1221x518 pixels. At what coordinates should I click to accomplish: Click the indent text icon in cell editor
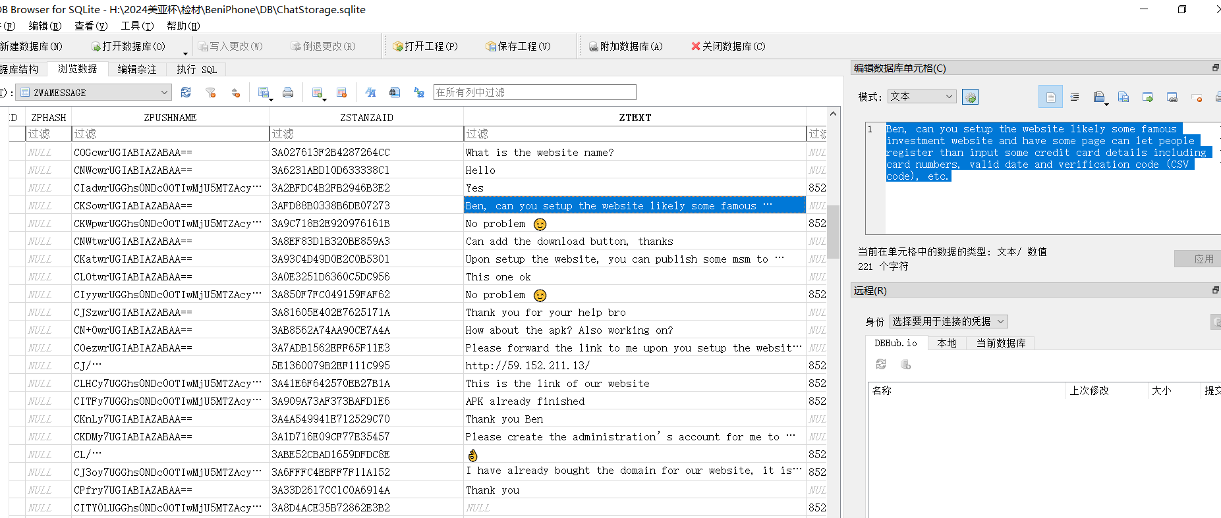1075,97
